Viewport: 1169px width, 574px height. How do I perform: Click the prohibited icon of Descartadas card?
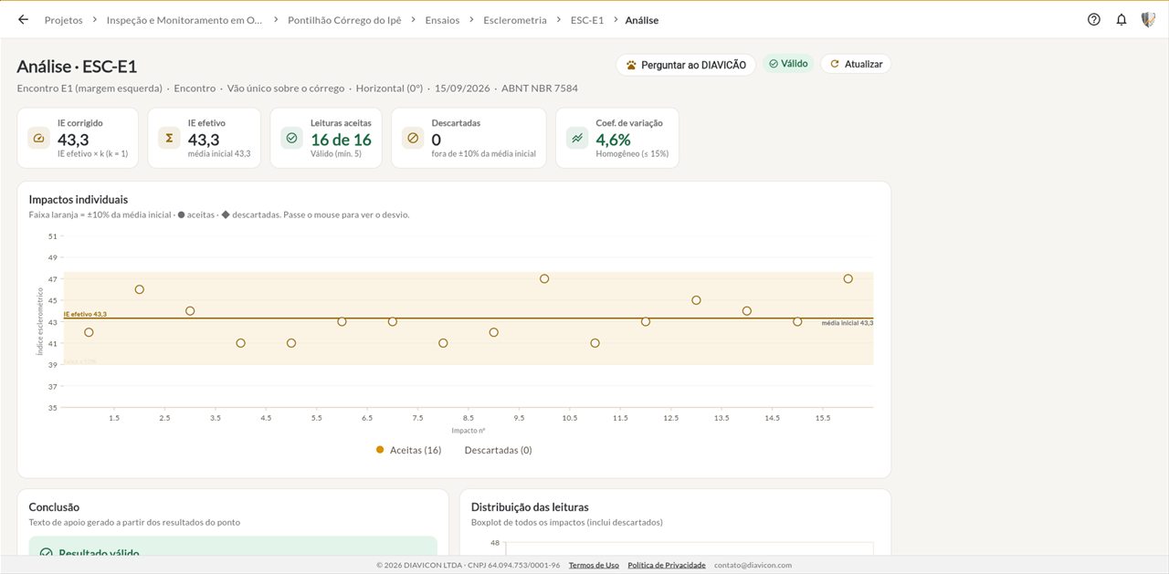pyautogui.click(x=413, y=138)
